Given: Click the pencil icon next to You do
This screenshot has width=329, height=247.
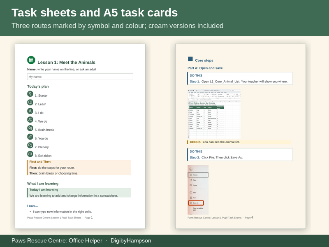Looking at the screenshot, I should tap(30, 137).
